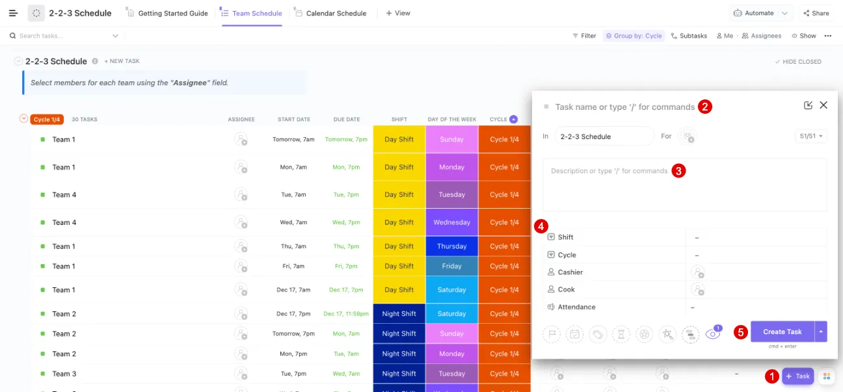Click the Night Shift cell for Saturday
This screenshot has width=843, height=392.
coord(399,314)
